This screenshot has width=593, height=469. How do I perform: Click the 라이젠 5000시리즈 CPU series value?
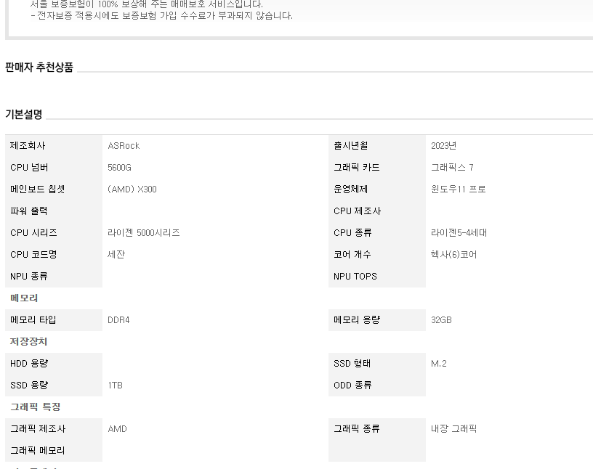pyautogui.click(x=143, y=233)
